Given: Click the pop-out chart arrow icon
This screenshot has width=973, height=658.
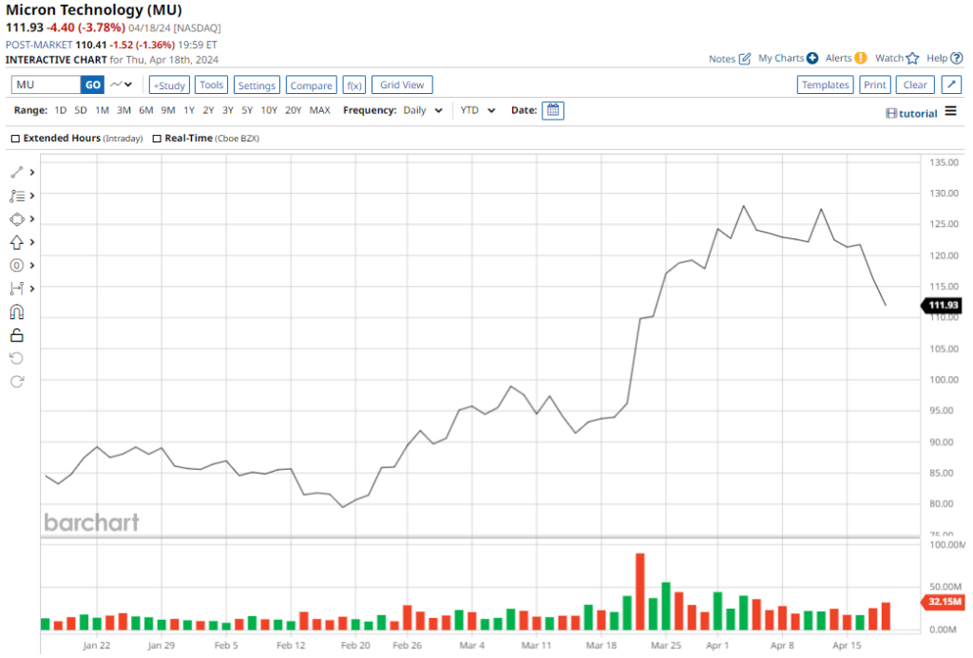Looking at the screenshot, I should coord(951,85).
